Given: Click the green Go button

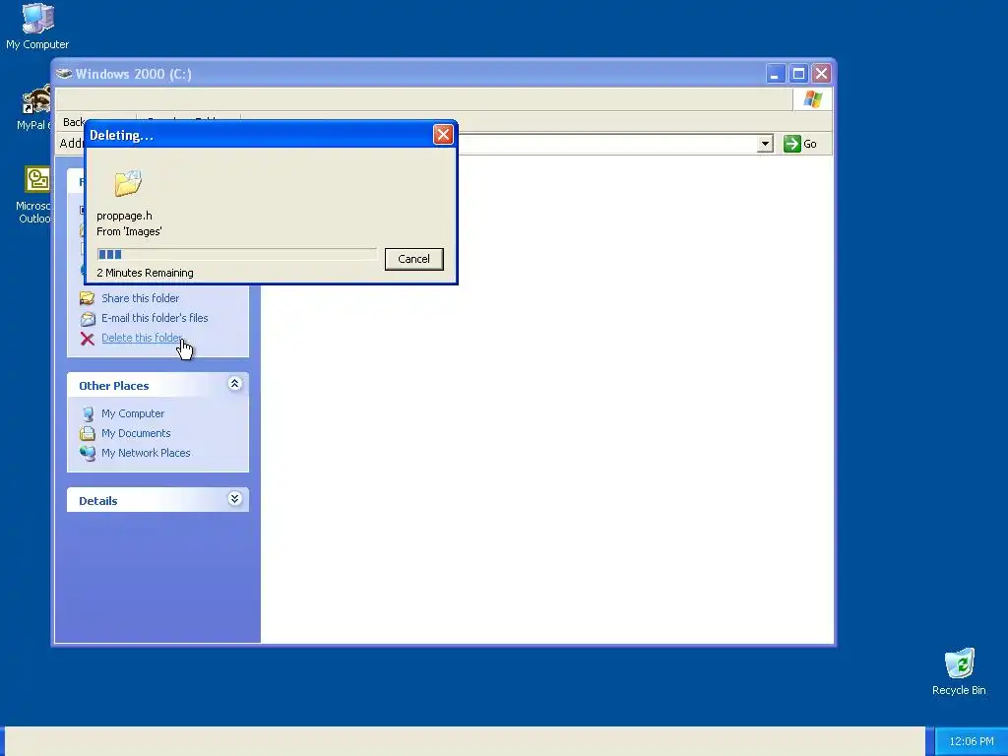Looking at the screenshot, I should 800,144.
